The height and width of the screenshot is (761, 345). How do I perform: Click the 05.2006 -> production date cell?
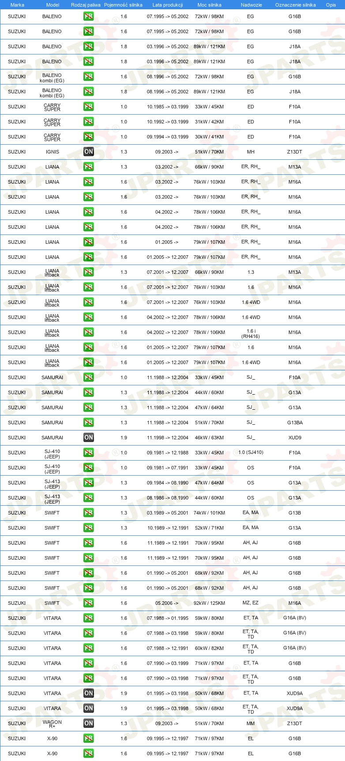(167, 603)
